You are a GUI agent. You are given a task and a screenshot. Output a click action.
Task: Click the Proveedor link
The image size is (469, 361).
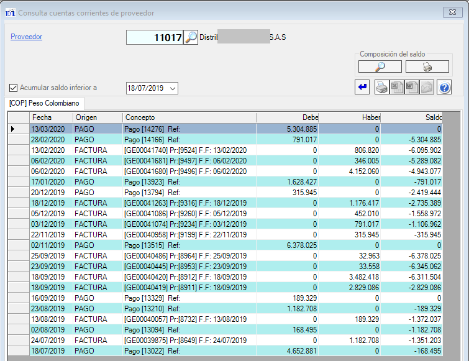[26, 37]
